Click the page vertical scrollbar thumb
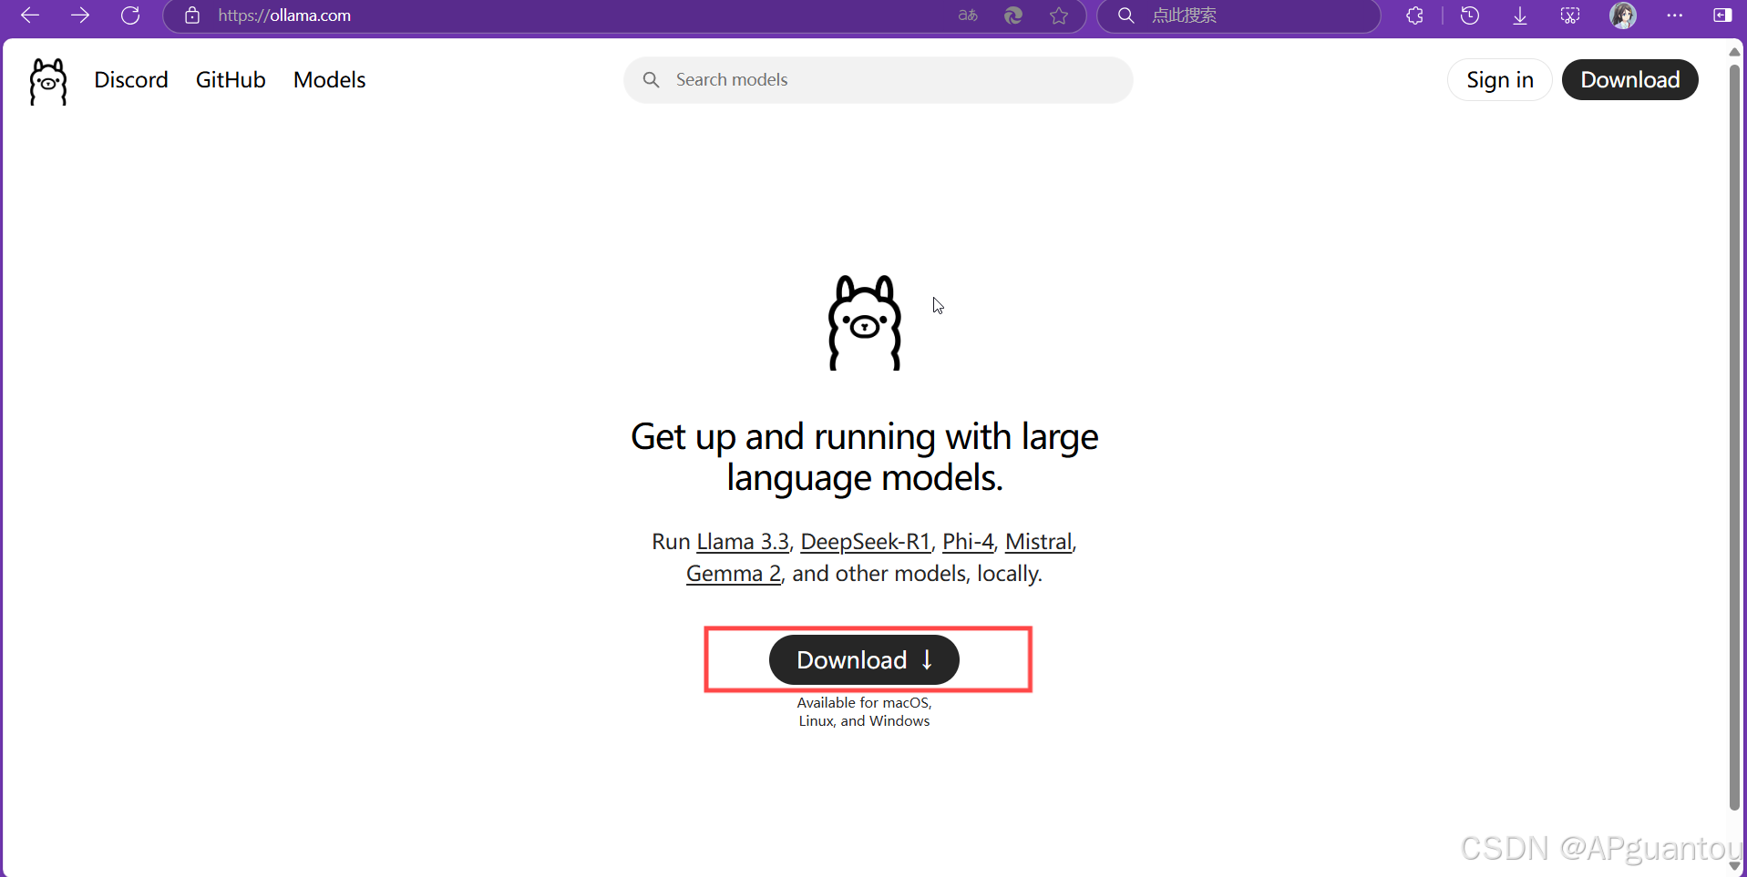The width and height of the screenshot is (1747, 877). (1735, 435)
